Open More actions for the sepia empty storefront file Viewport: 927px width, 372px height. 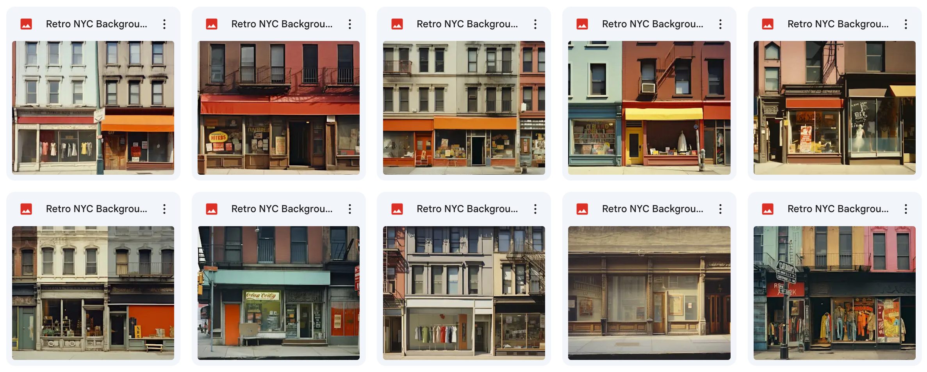720,209
